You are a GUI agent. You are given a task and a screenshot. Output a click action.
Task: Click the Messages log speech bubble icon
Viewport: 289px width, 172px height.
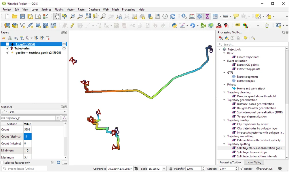pos(280,169)
